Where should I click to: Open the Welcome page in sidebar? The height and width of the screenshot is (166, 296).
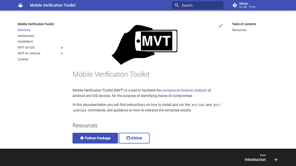[24, 30]
